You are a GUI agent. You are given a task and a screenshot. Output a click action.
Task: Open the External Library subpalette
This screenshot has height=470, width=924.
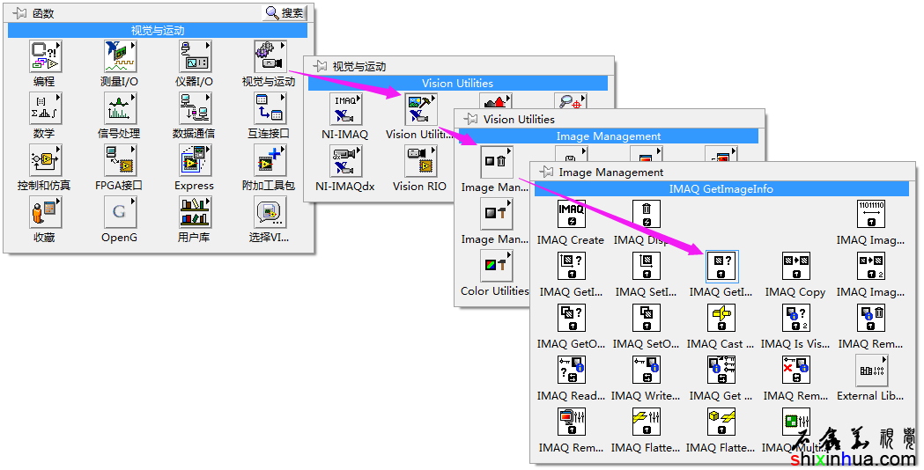pyautogui.click(x=869, y=371)
